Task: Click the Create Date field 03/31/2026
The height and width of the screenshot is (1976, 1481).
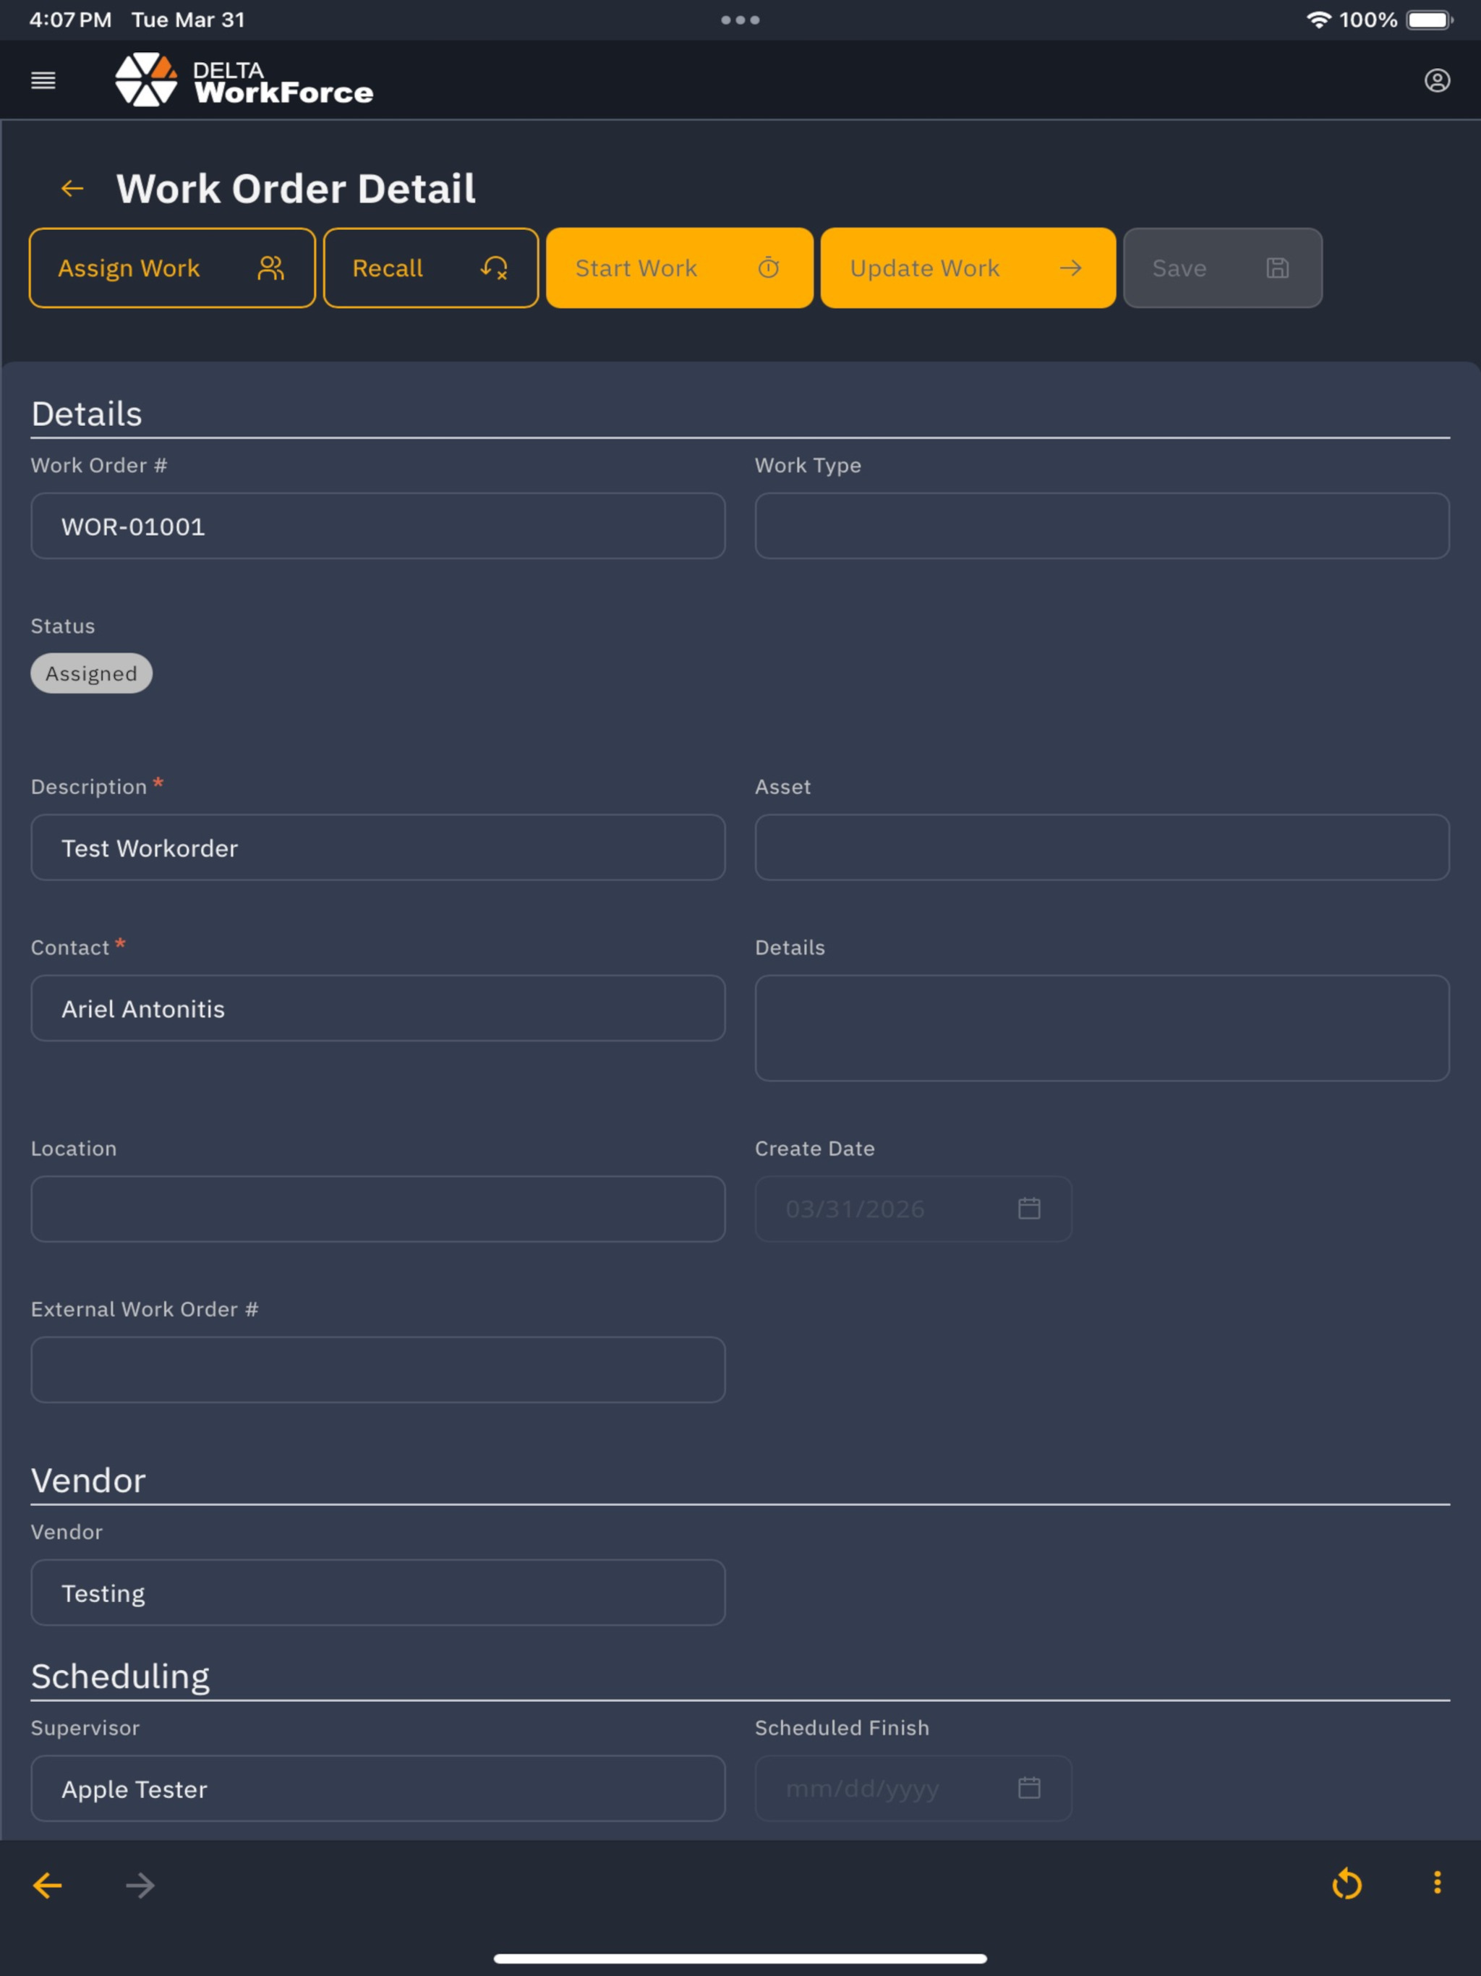Action: pos(913,1209)
